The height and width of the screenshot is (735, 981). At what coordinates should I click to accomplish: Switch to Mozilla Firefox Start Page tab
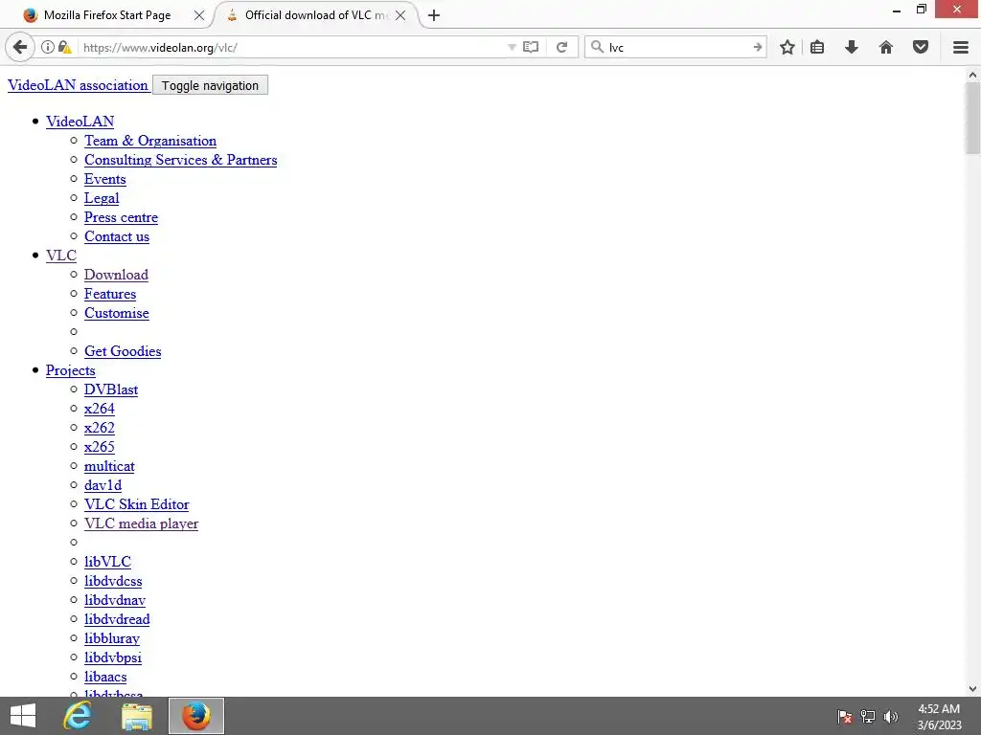tap(107, 15)
